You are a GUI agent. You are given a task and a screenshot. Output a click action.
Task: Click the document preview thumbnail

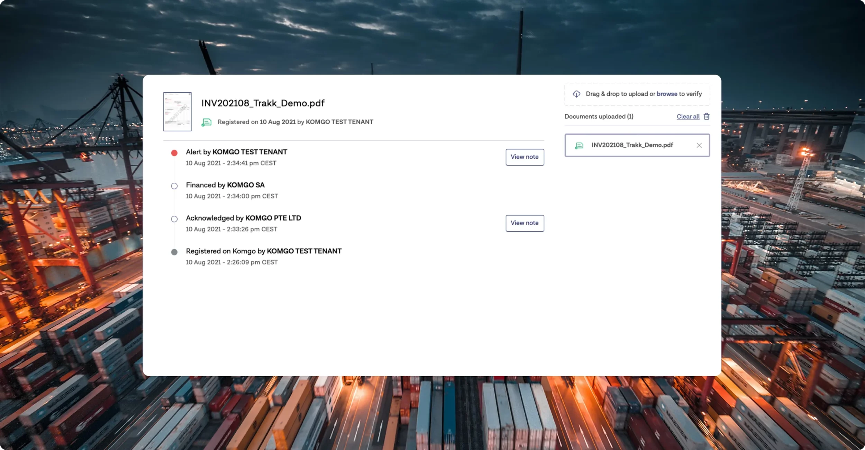point(177,111)
